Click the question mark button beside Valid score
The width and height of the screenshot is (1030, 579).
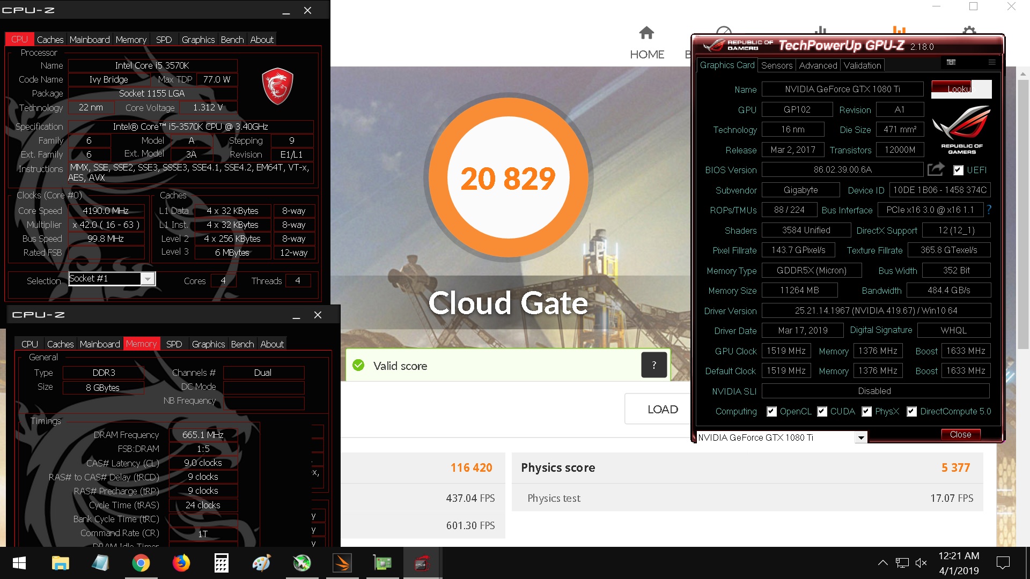tap(654, 365)
